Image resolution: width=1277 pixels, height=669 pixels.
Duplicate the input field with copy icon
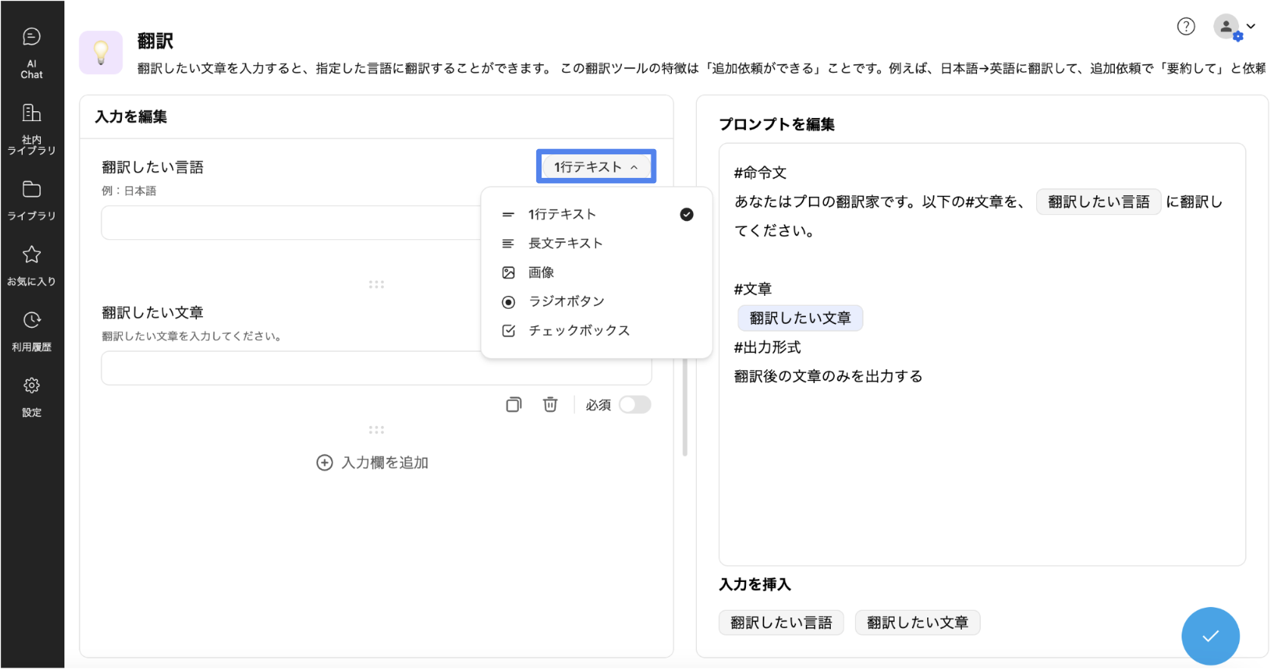click(x=514, y=405)
